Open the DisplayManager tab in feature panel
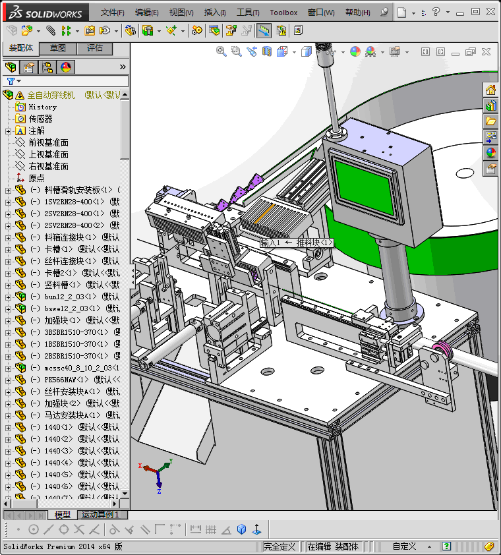 [65, 67]
